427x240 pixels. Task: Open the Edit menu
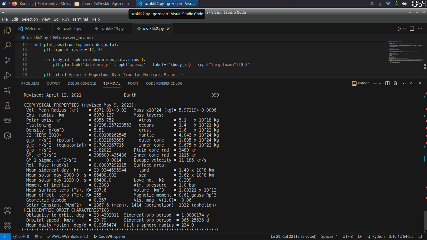click(x=15, y=19)
